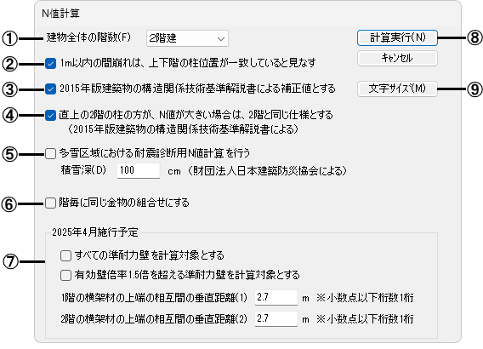
Task: Enable 多雪区域における耐震診断用N値計算 checkbox
Action: pyautogui.click(x=50, y=153)
